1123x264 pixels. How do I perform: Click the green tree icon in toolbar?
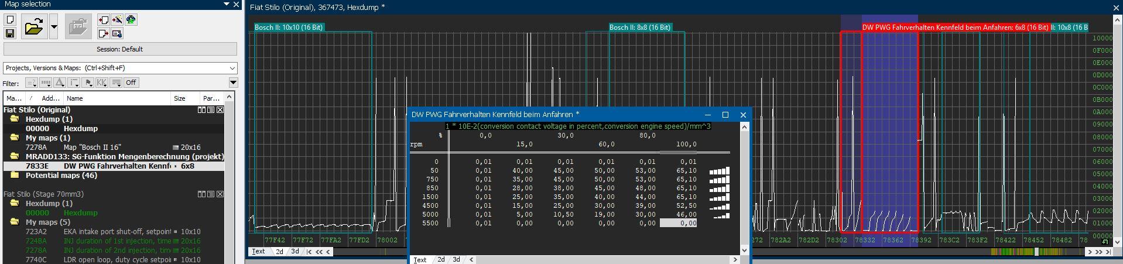(131, 20)
